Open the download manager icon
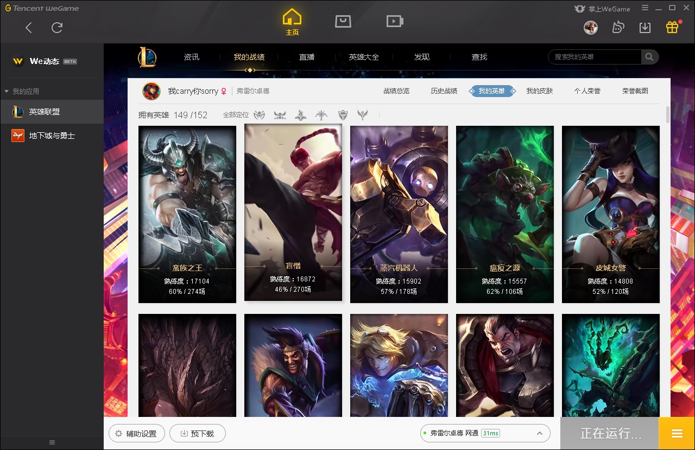Viewport: 695px width, 450px height. click(645, 27)
